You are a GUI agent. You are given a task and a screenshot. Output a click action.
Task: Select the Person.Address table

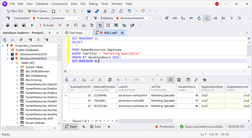[x=35, y=123]
